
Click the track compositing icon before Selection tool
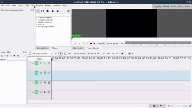pos(56,54)
